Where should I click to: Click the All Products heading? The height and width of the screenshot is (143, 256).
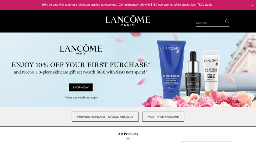pyautogui.click(x=128, y=134)
